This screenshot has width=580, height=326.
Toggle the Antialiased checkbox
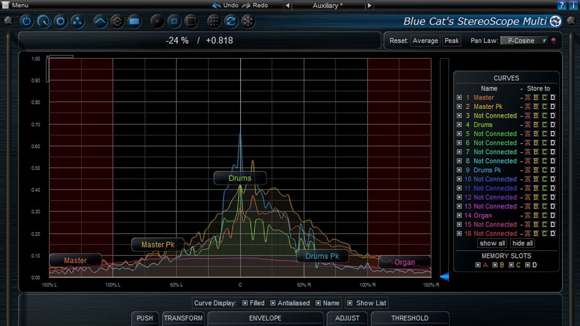pyautogui.click(x=273, y=303)
